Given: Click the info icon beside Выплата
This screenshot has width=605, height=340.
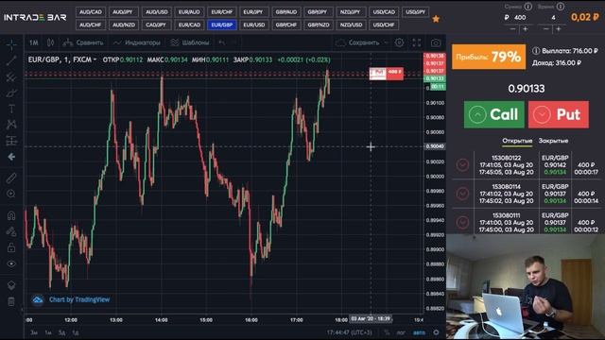Looking at the screenshot, I should click(536, 50).
